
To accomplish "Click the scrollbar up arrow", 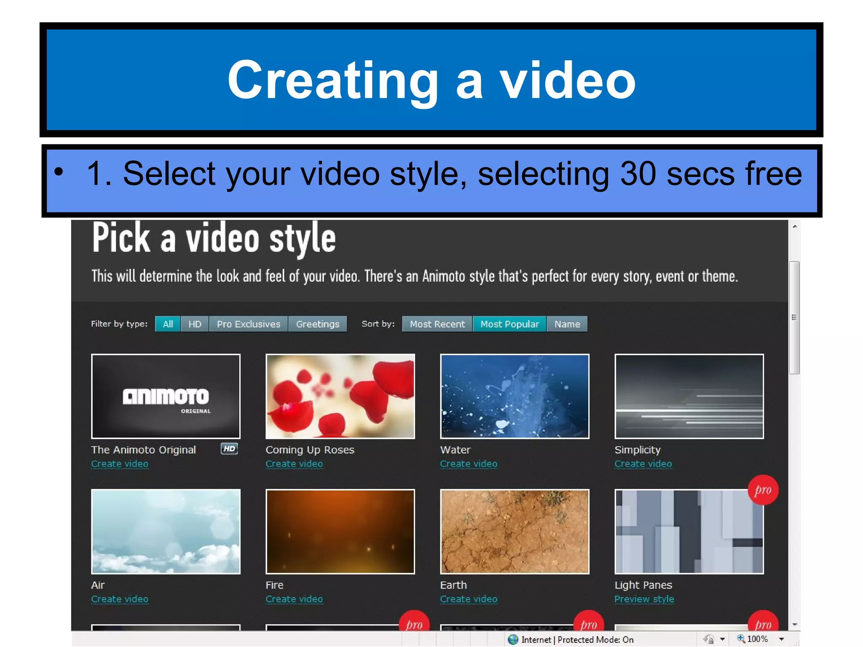I will [795, 227].
